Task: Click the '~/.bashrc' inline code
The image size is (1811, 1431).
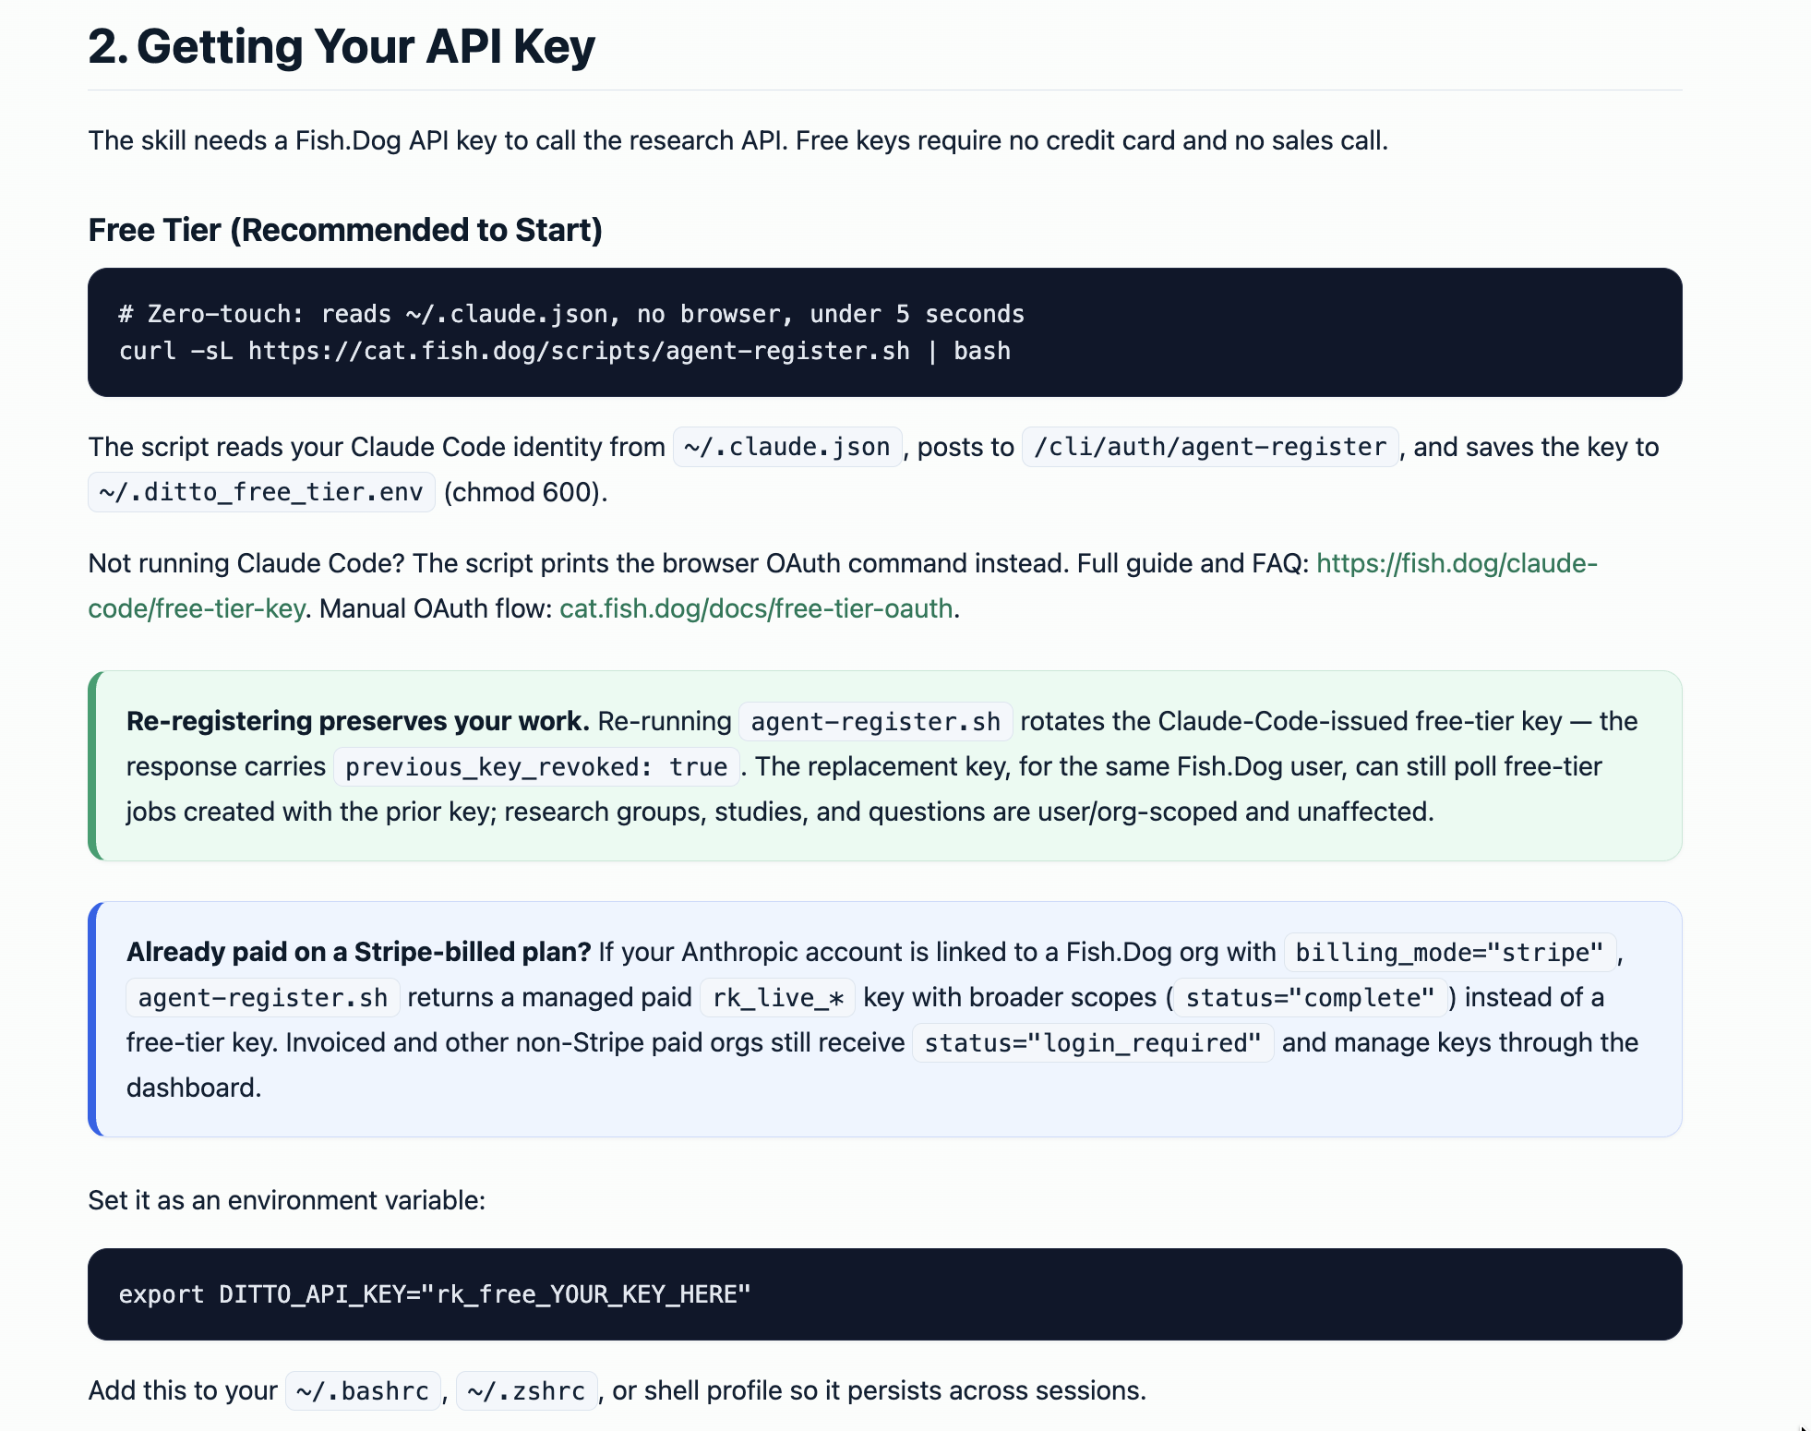Action: [363, 1390]
